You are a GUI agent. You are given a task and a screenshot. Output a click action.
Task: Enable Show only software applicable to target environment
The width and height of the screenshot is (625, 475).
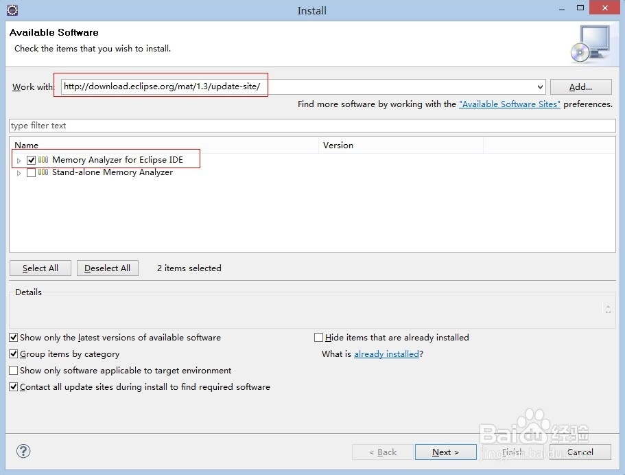pyautogui.click(x=14, y=371)
